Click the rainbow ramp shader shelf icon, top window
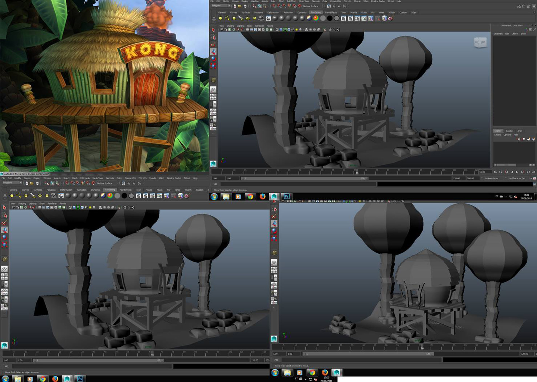This screenshot has width=537, height=382. [316, 18]
